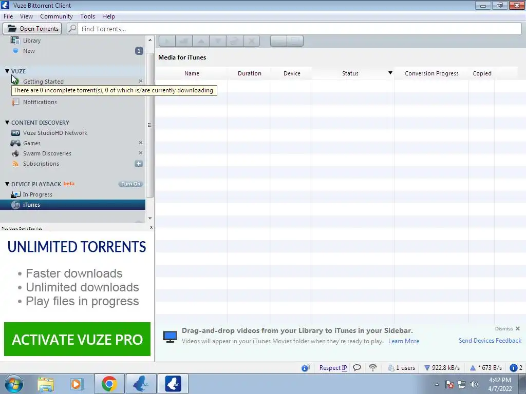Screen dimensions: 526x394
Task: Click the download speed 922.8 kB/s indicator
Action: 442,368
